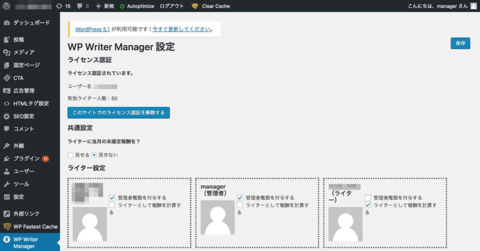Click ログアウト in the admin bar

[172, 6]
